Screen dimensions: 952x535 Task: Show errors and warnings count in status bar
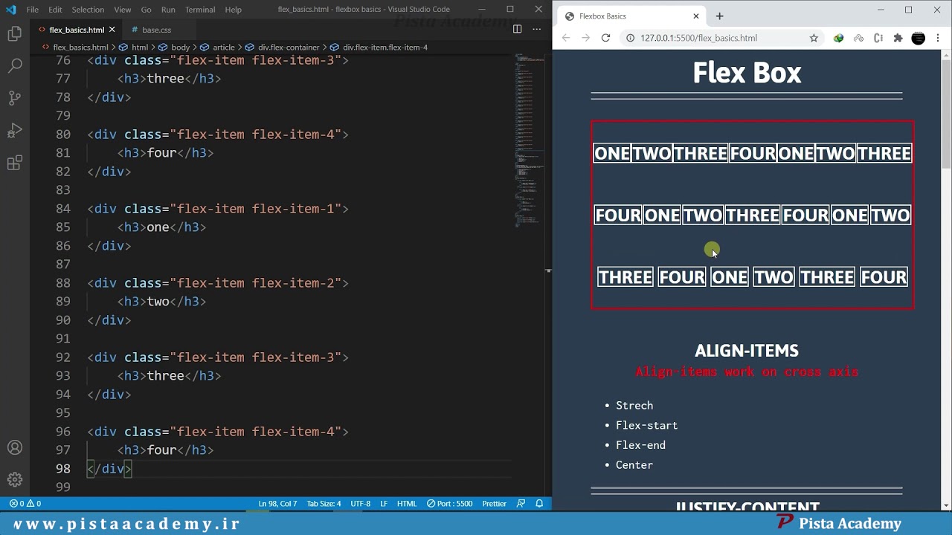point(25,503)
